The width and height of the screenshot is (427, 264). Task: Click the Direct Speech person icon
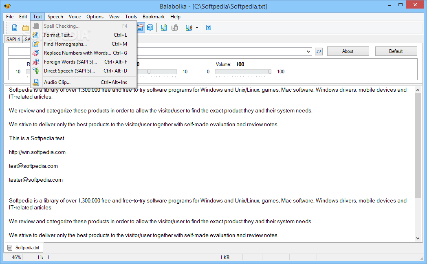[36, 71]
